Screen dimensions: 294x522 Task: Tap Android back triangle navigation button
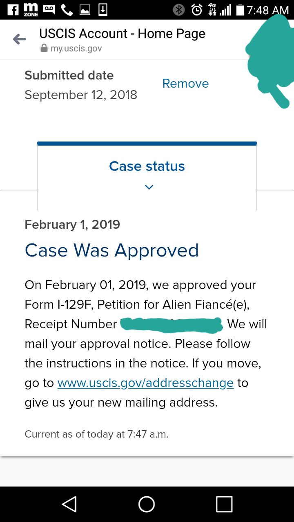click(x=69, y=504)
